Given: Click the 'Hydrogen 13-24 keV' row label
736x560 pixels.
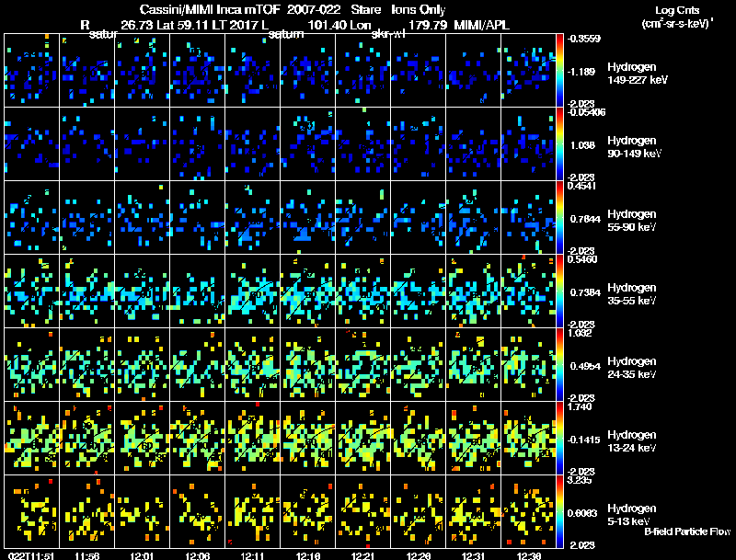Looking at the screenshot, I should tap(632, 441).
